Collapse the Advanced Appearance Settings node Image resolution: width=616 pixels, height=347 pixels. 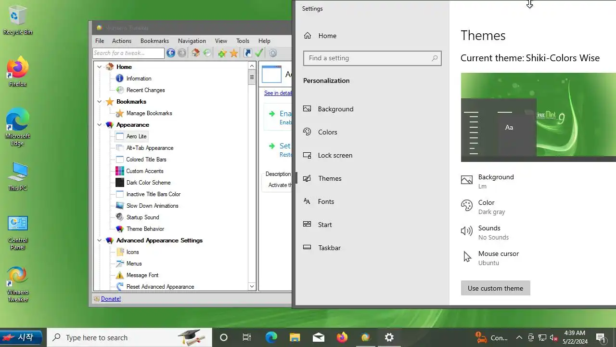[x=100, y=240]
